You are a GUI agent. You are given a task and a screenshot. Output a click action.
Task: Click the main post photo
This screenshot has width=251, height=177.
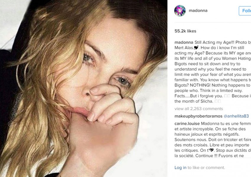pyautogui.click(x=84, y=88)
